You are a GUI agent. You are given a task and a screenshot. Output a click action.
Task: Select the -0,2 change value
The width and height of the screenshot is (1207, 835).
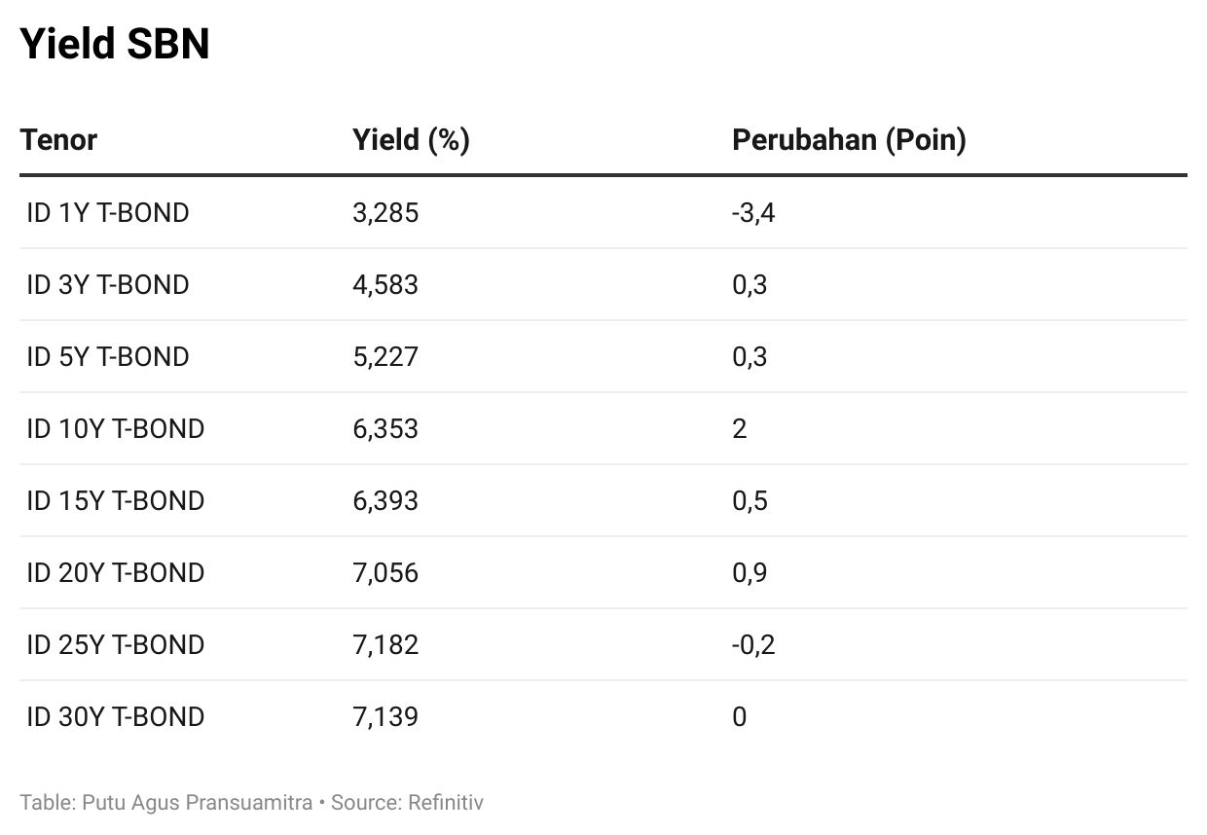[753, 644]
